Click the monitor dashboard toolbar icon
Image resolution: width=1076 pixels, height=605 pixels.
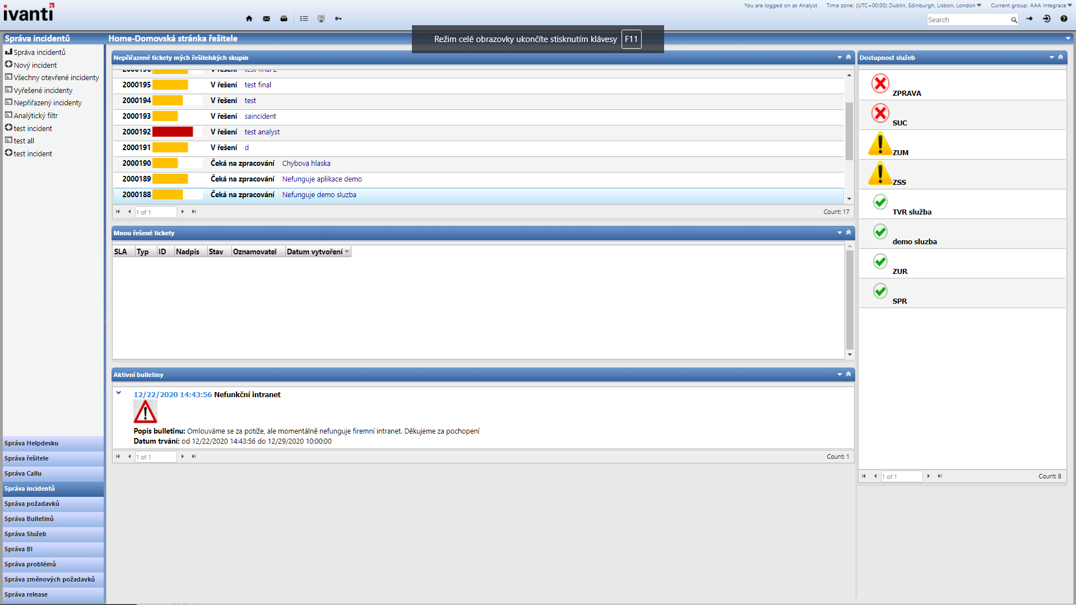point(321,18)
